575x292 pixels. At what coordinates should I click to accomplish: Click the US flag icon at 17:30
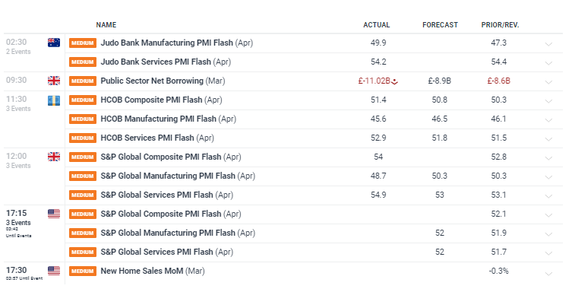[54, 271]
